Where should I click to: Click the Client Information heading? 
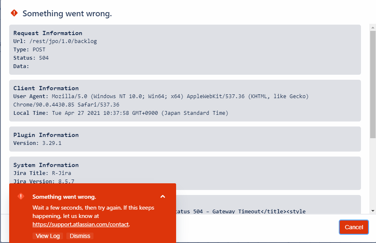(x=46, y=88)
